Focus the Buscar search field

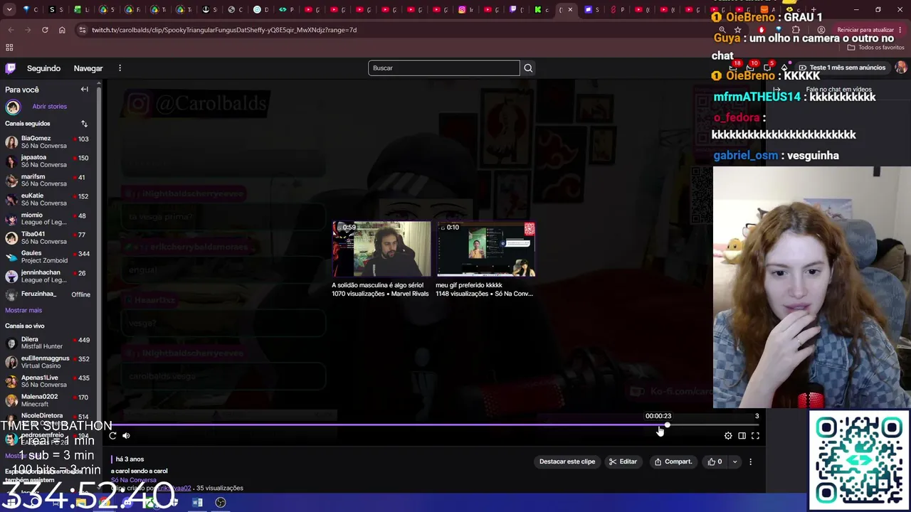[x=444, y=68]
